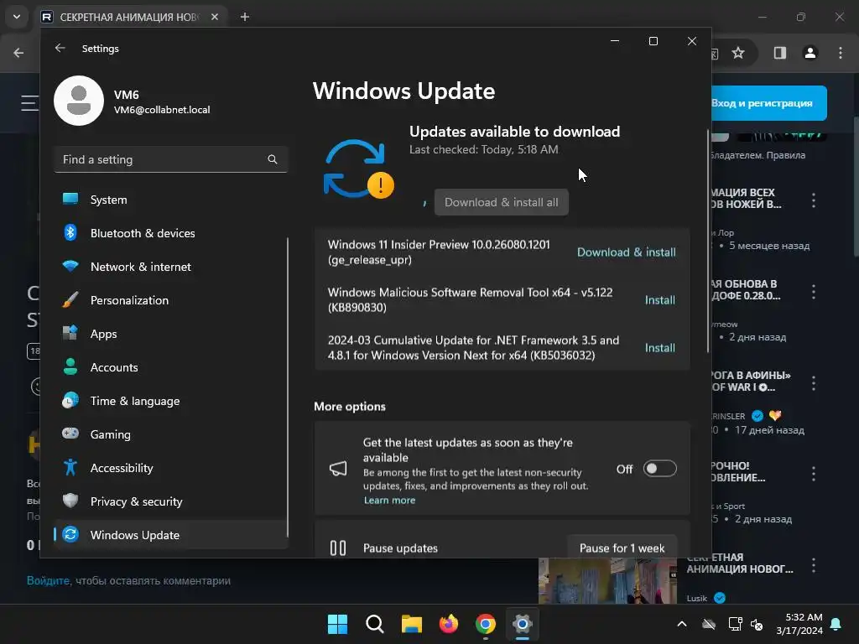Open options for АНИМАЦИЯ НОВОГ video
This screenshot has width=859, height=644.
click(814, 565)
